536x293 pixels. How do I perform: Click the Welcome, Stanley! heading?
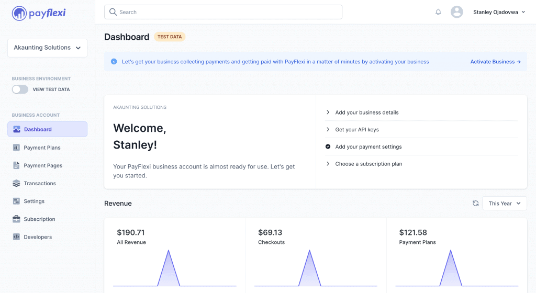[x=139, y=136]
